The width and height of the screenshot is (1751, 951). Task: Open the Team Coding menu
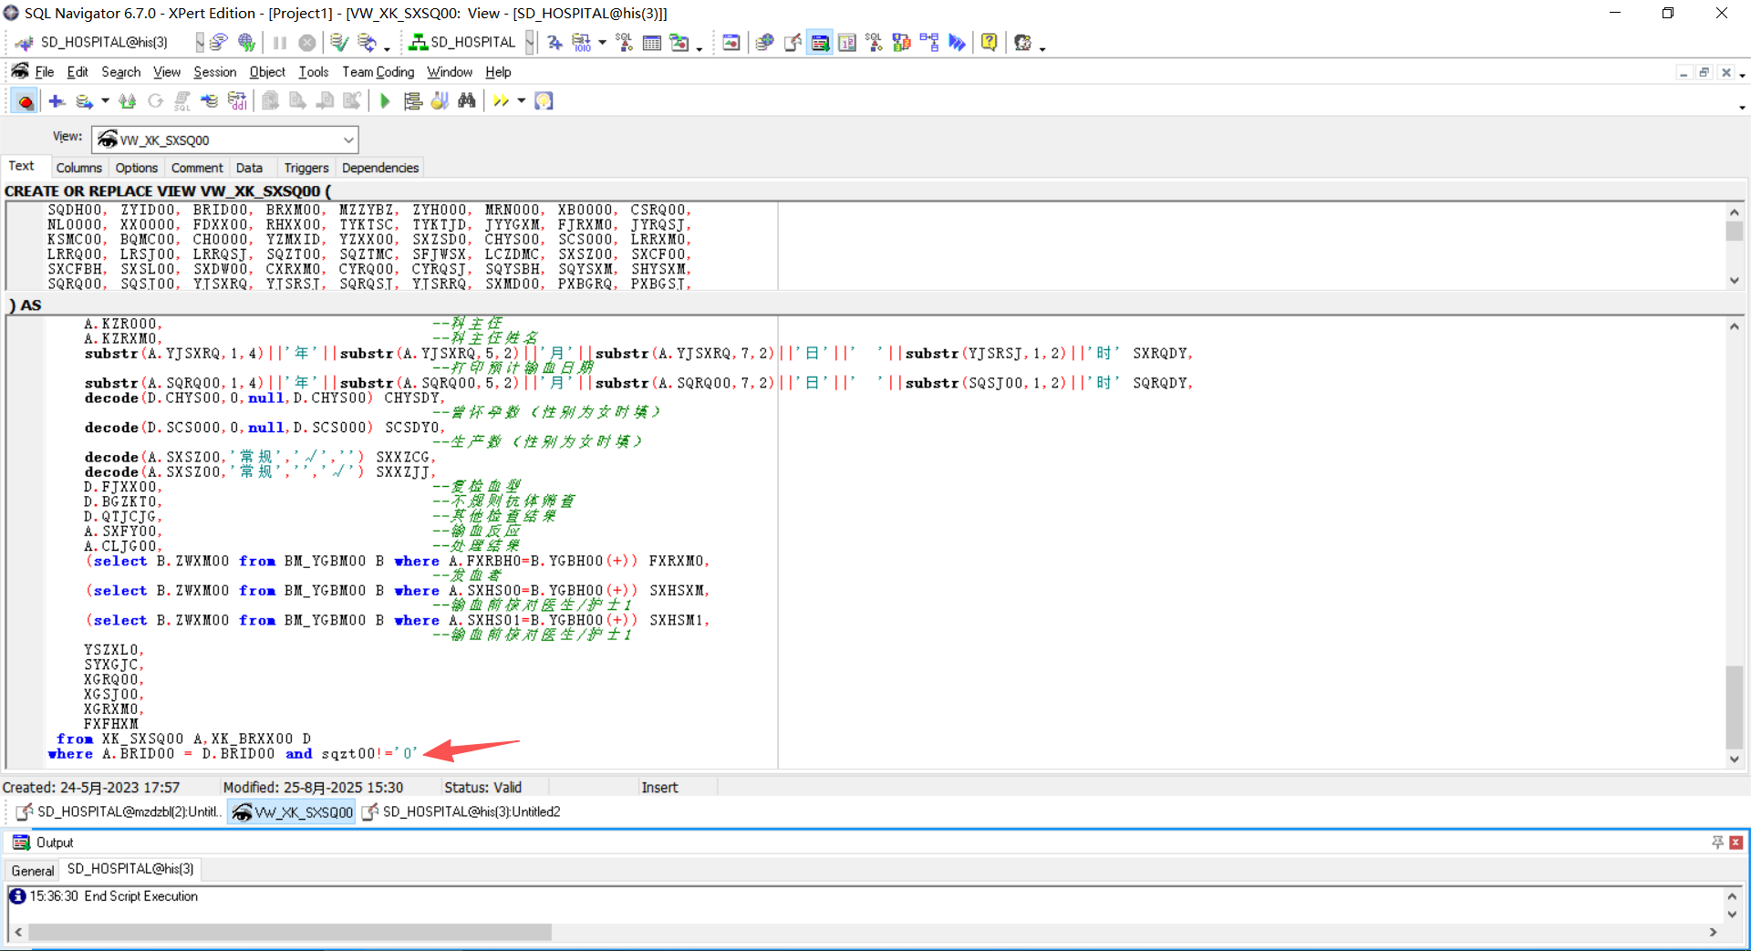[378, 72]
